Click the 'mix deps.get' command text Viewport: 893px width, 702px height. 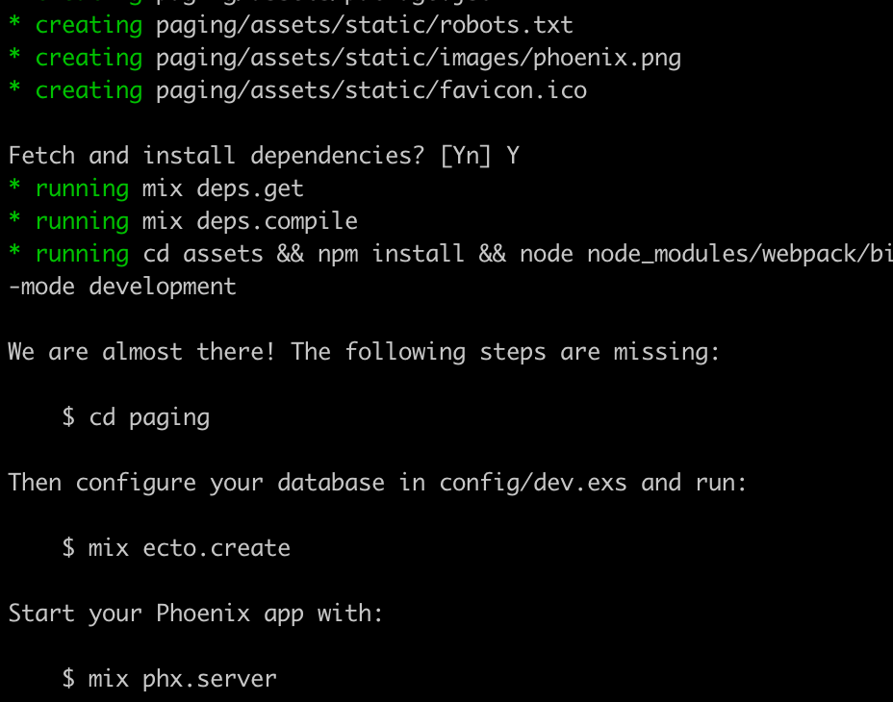click(x=222, y=189)
